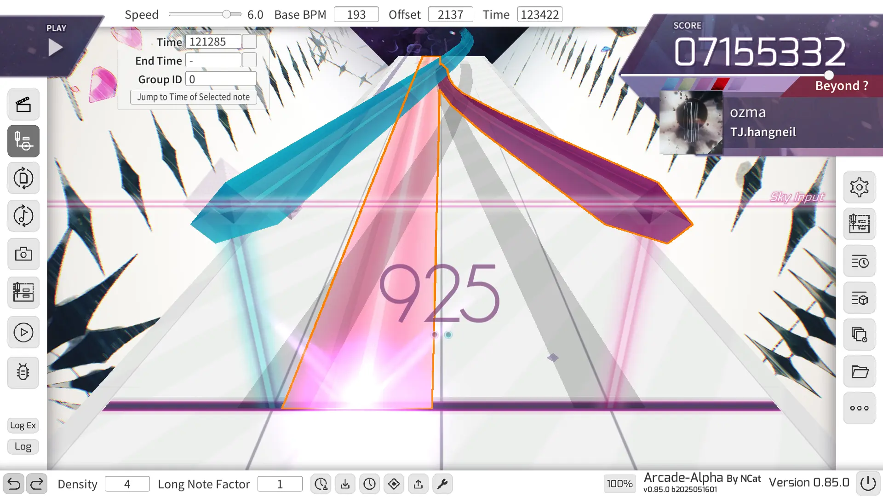Click the import download icon
883x497 pixels.
pyautogui.click(x=345, y=484)
